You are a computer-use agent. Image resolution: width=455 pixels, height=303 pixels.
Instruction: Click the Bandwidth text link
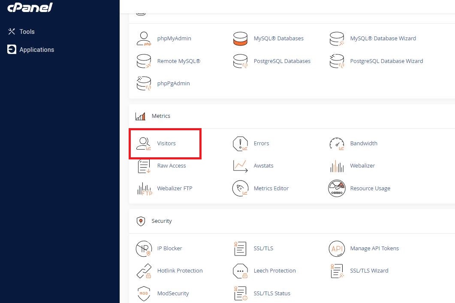[x=364, y=144]
